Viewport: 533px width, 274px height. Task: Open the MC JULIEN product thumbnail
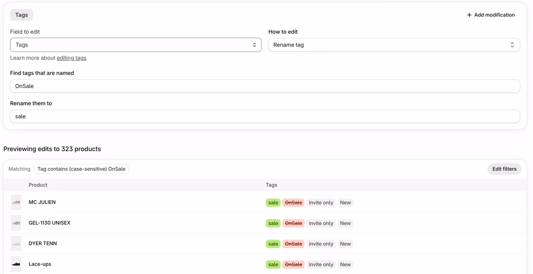click(x=16, y=202)
